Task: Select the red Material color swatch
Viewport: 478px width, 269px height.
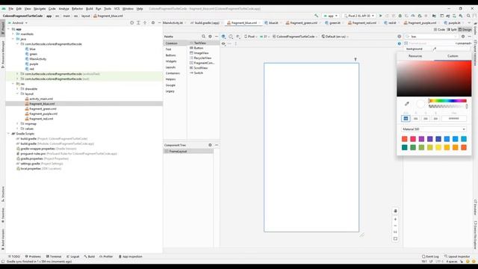Action: (405, 139)
